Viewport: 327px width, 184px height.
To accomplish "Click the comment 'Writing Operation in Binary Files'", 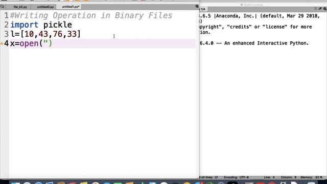I will coord(91,15).
